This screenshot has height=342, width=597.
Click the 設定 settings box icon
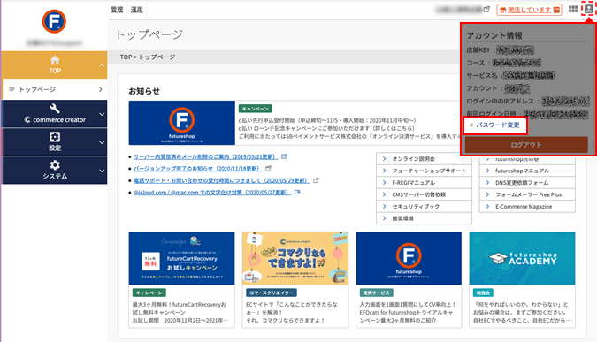coord(55,137)
